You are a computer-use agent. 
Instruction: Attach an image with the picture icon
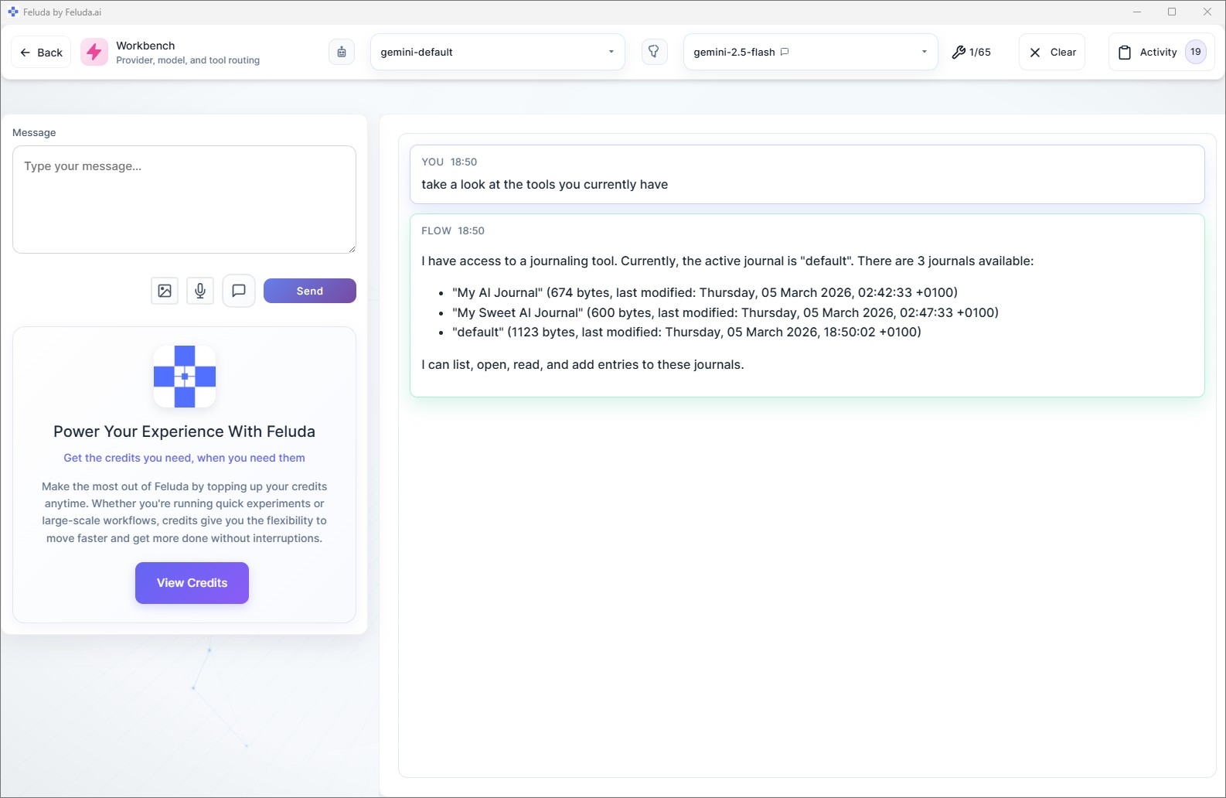coord(165,291)
